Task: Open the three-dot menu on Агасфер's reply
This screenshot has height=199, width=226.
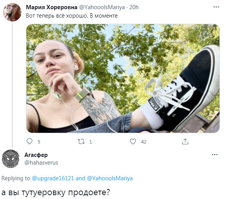Action: tap(215, 155)
